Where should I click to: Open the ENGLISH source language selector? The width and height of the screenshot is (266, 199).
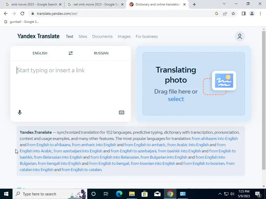coord(40,53)
